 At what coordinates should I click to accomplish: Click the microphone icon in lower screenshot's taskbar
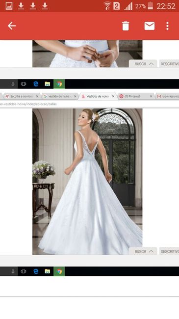tap(13, 271)
